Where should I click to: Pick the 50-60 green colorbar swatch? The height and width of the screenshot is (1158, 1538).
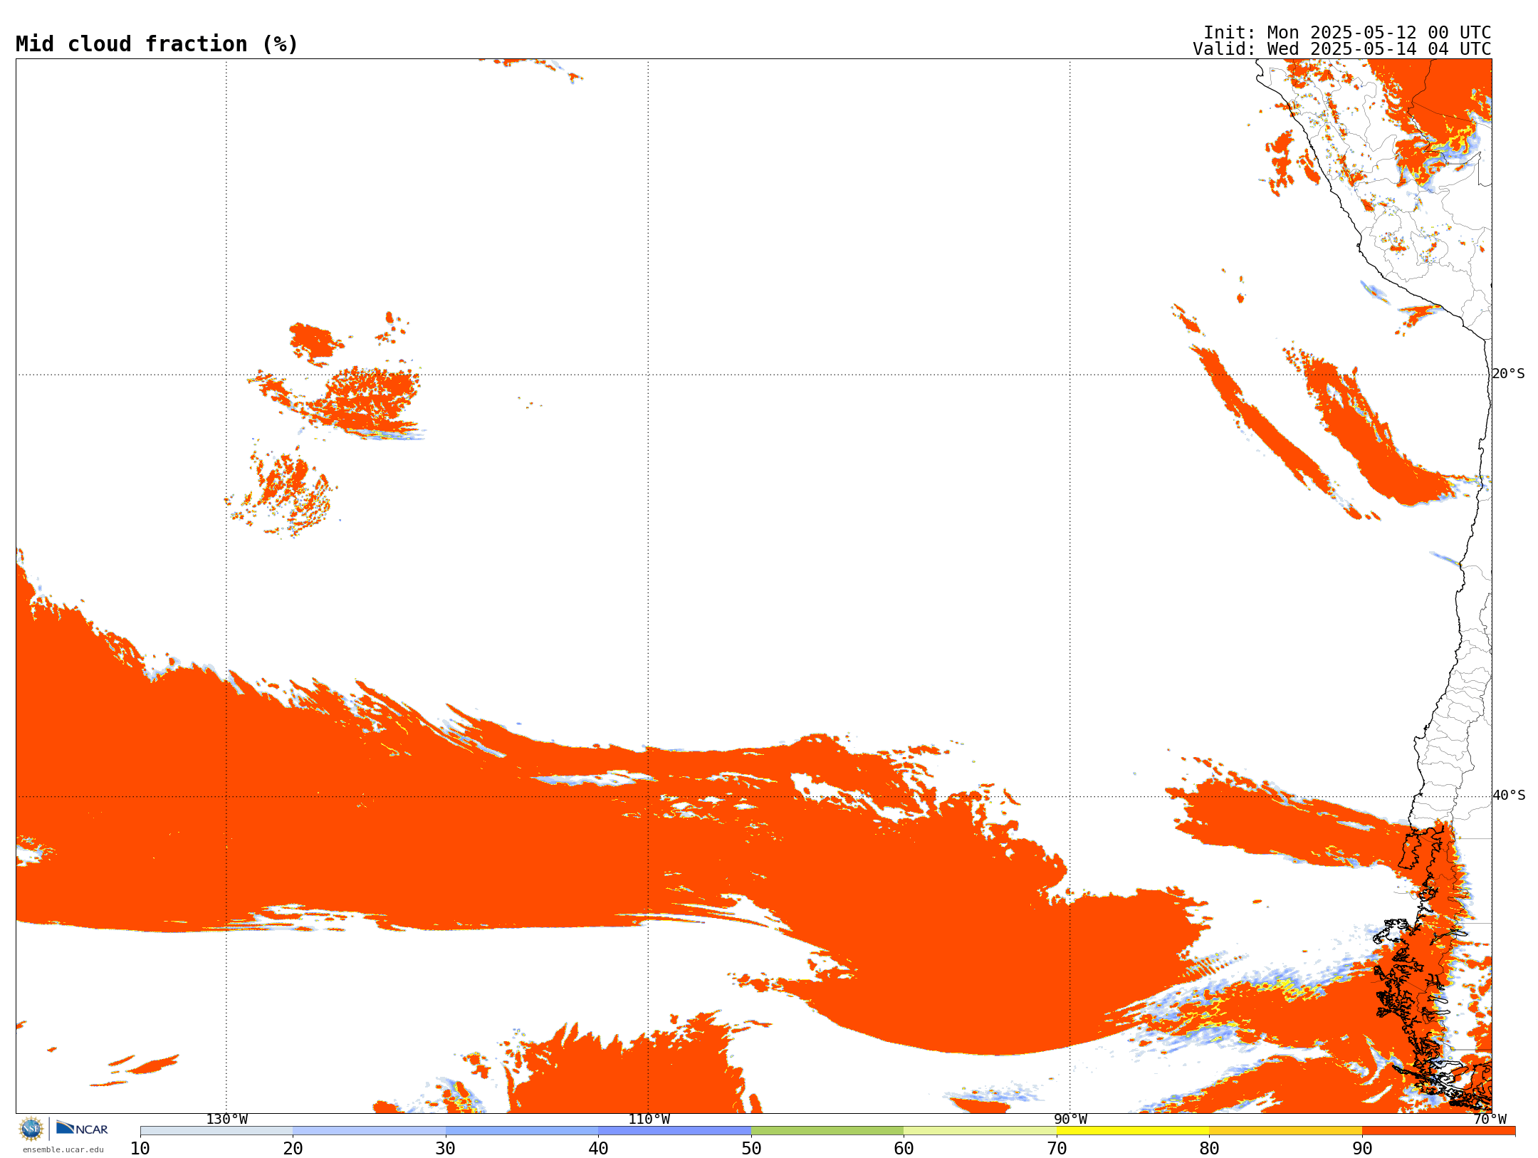827,1131
